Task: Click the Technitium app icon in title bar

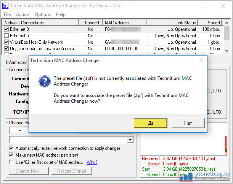Action: pyautogui.click(x=5, y=6)
